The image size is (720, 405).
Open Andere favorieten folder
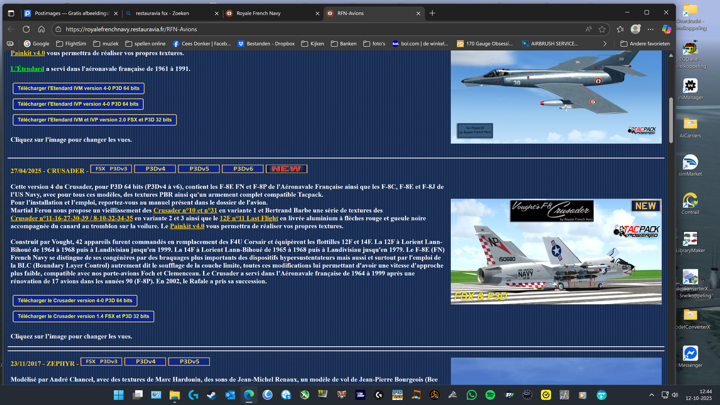(x=645, y=43)
